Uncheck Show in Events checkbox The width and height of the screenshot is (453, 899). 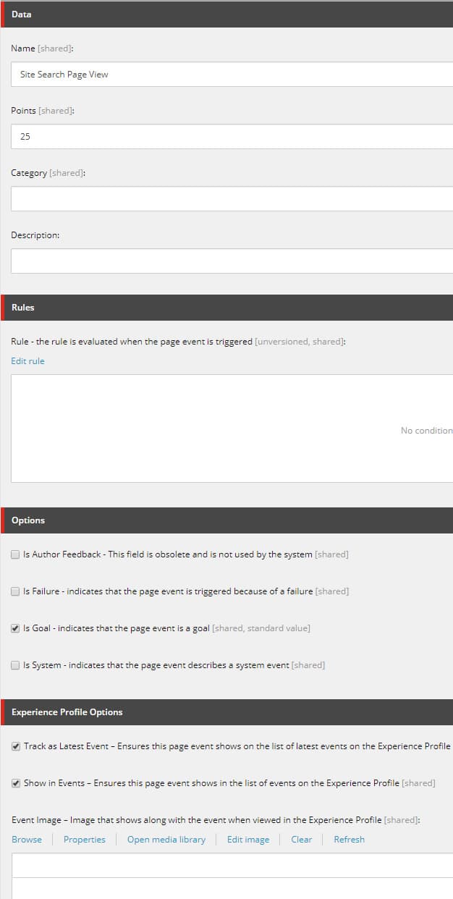click(x=16, y=783)
